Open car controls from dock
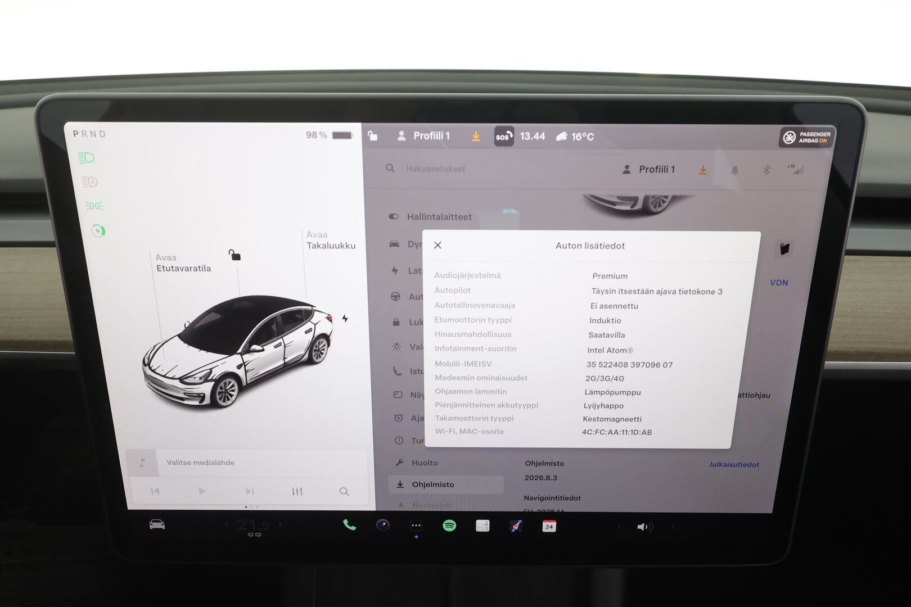The height and width of the screenshot is (607, 911). 157,524
